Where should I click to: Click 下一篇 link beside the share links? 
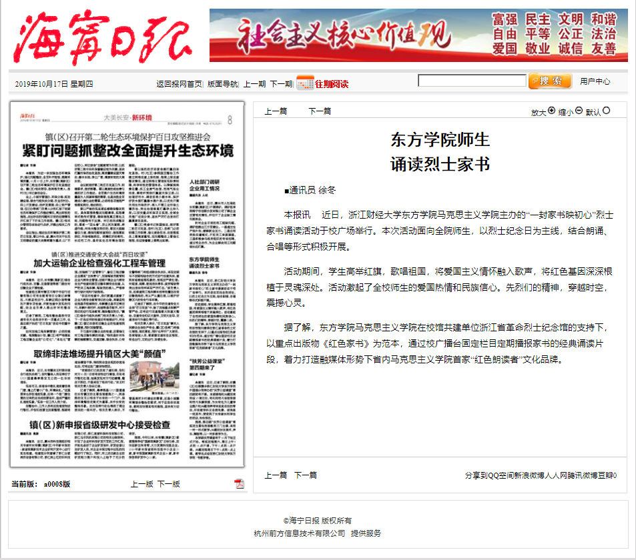(x=306, y=475)
